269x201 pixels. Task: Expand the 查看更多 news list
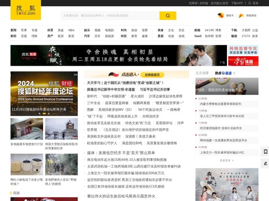226,160
